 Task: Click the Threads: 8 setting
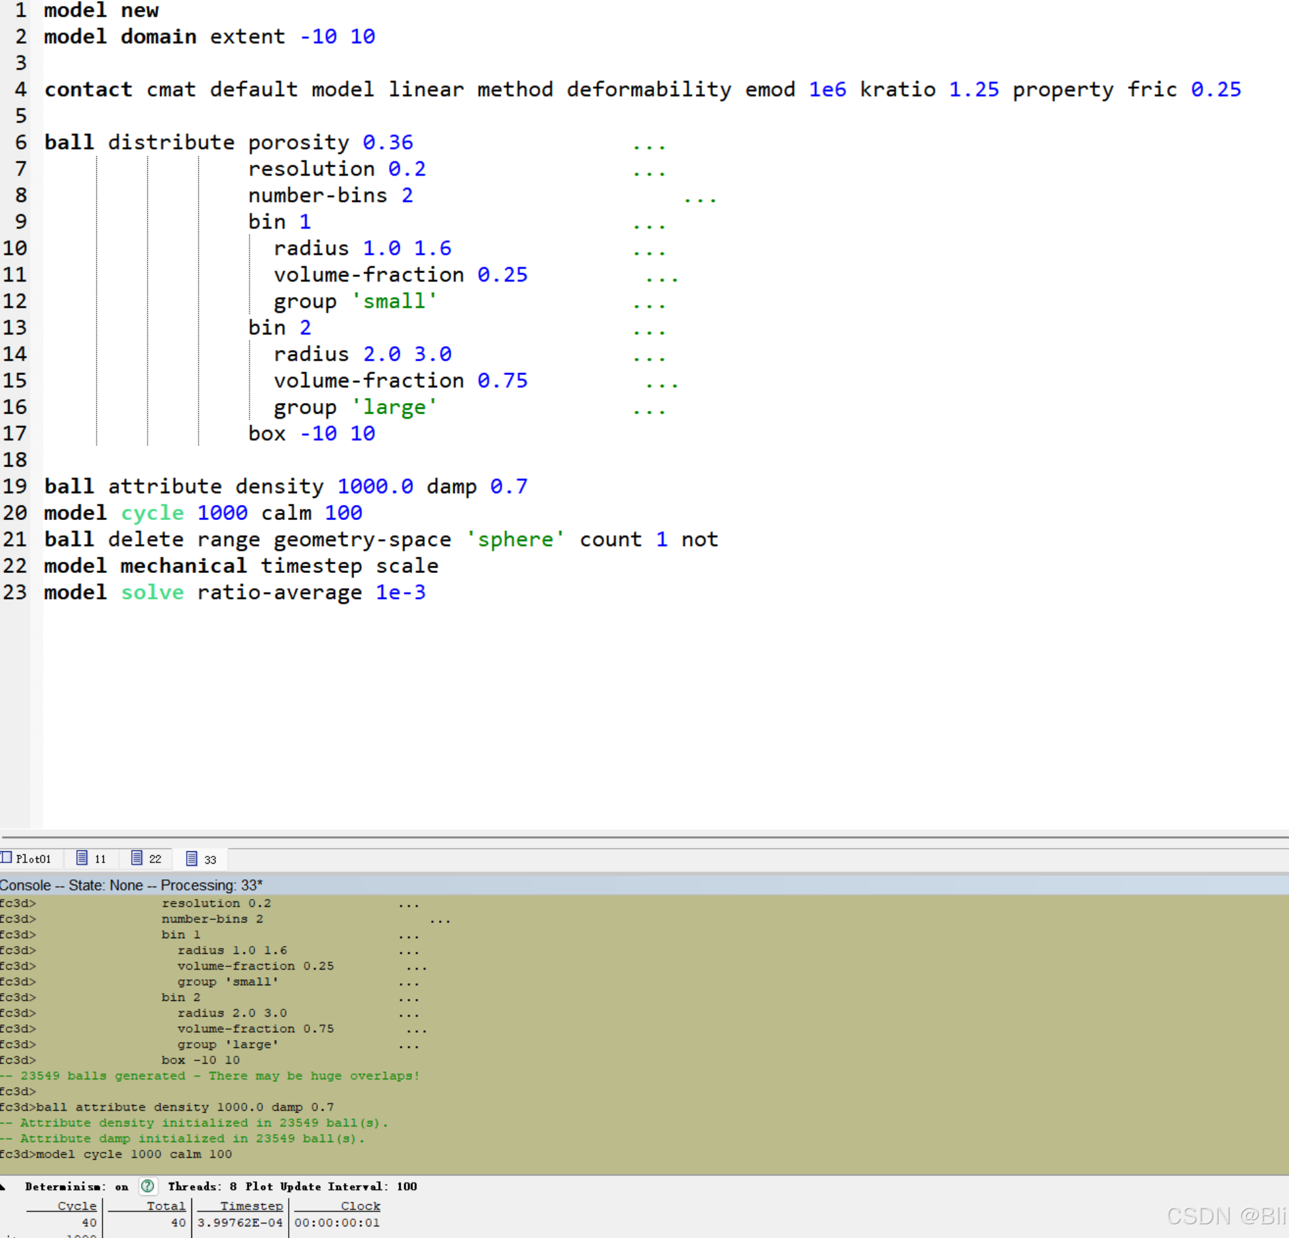click(202, 1187)
